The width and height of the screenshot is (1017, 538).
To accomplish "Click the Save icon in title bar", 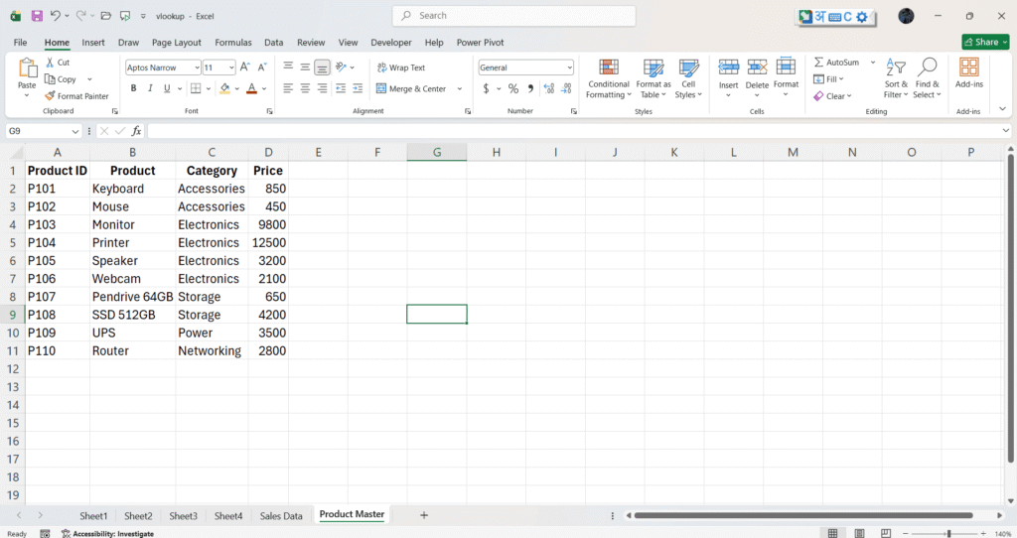I will click(x=37, y=16).
